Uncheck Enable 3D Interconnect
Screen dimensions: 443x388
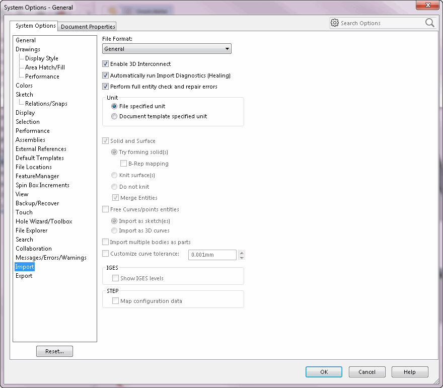pos(106,64)
